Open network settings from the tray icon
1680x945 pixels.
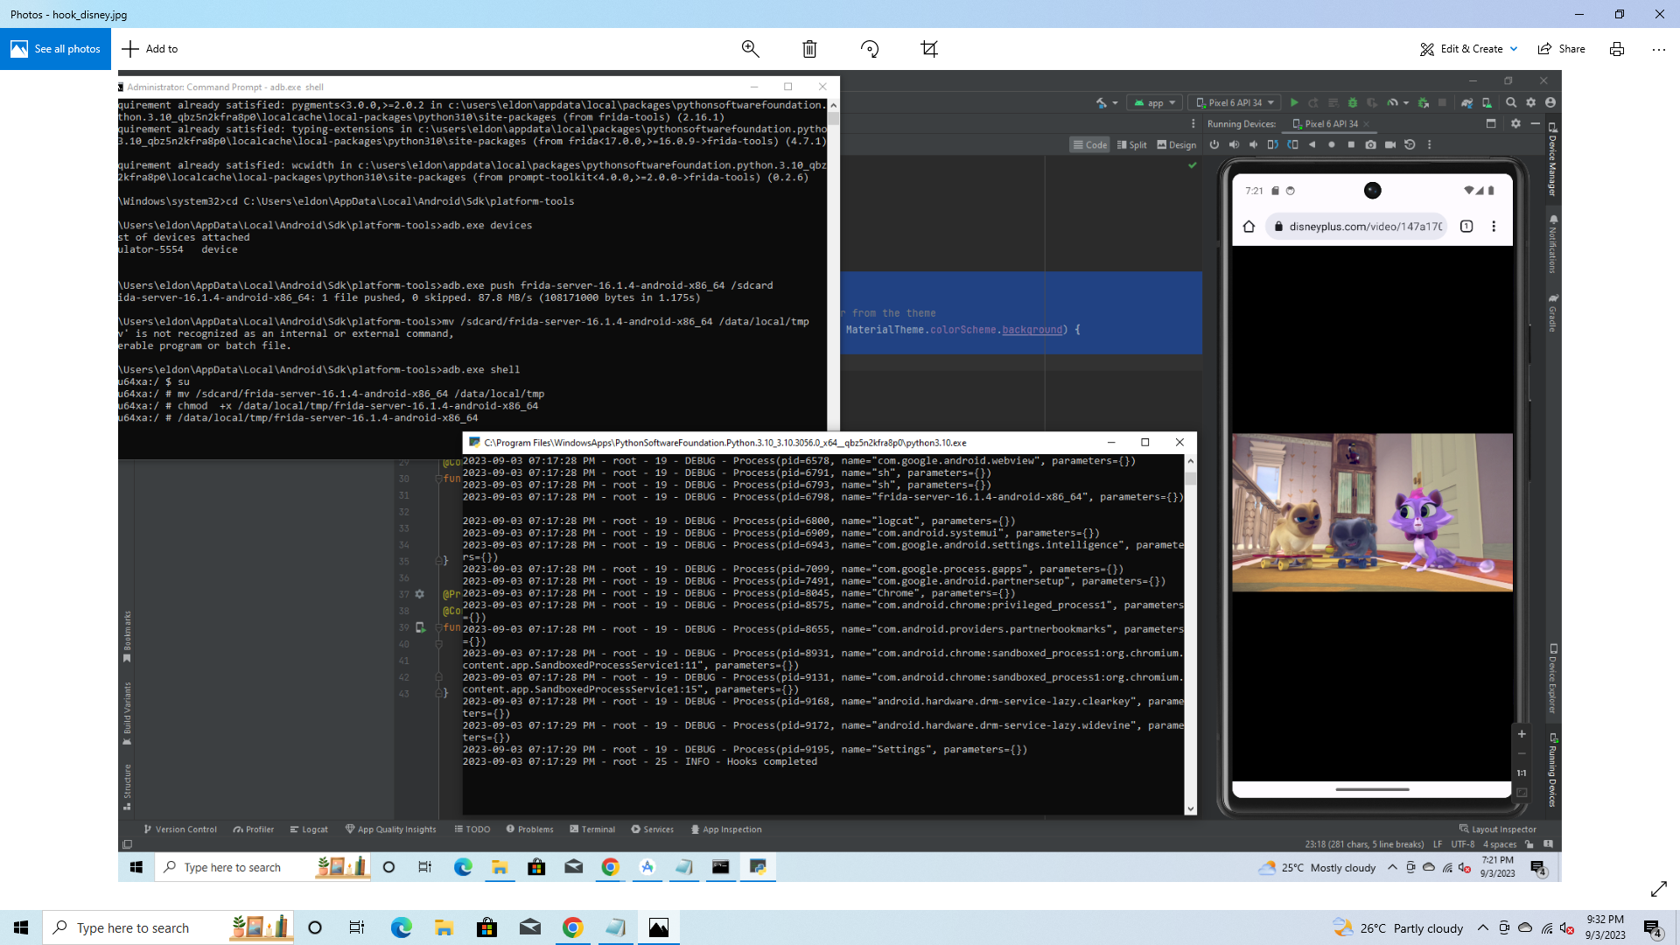1547,927
